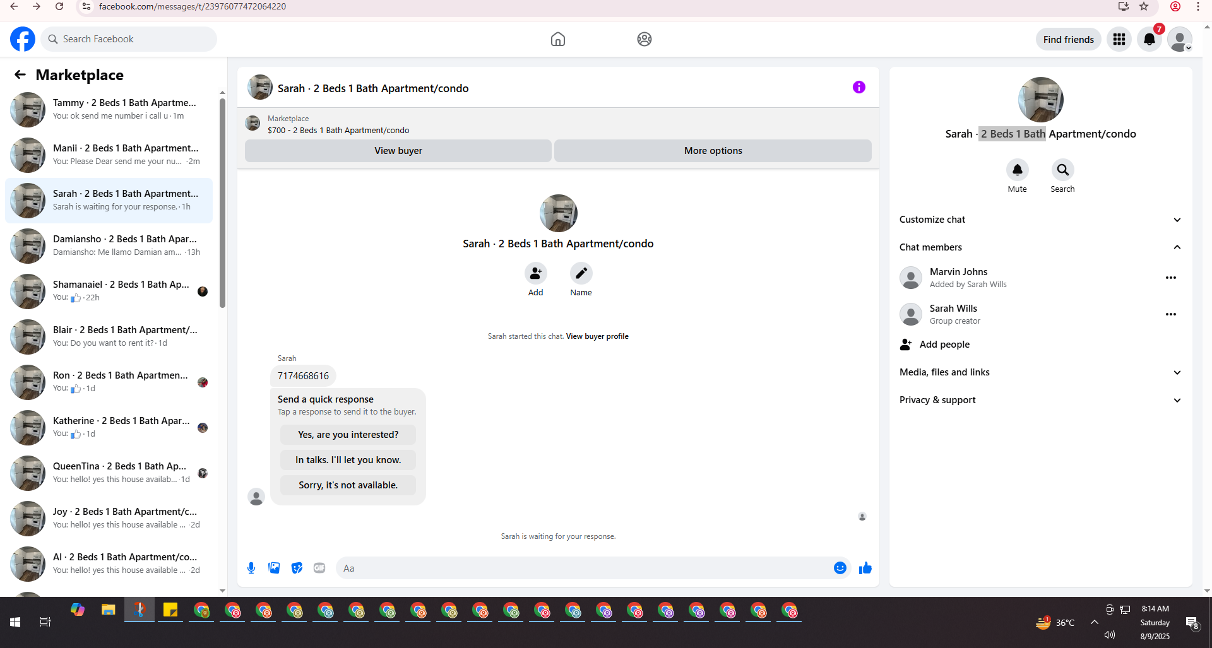Click the Facebook logo icon
The height and width of the screenshot is (648, 1212).
(x=23, y=39)
